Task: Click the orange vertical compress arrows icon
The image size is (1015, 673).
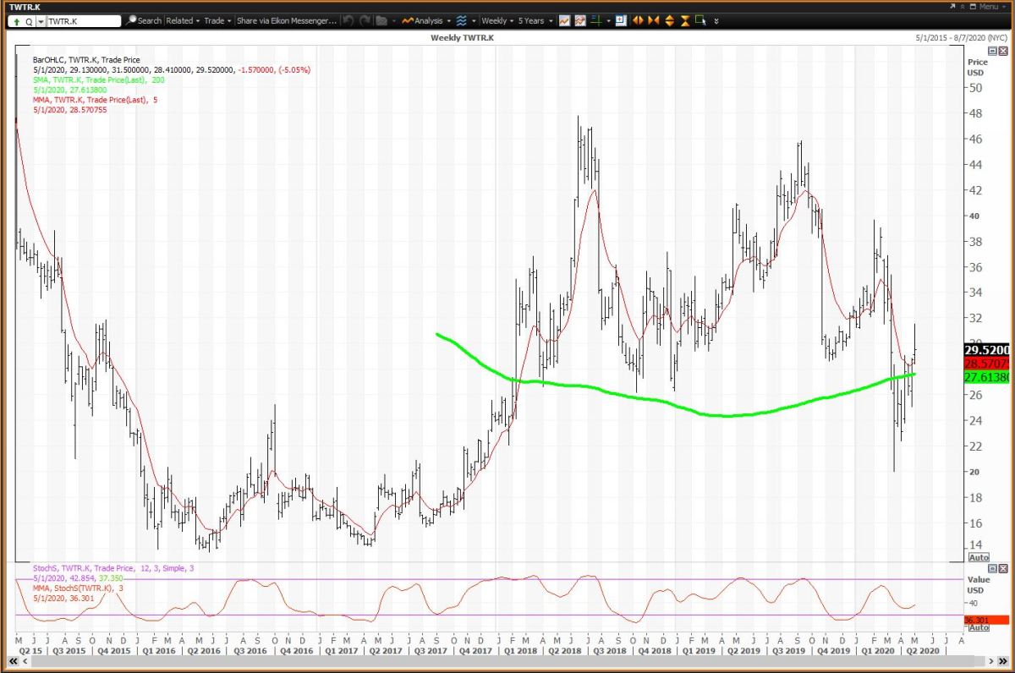Action: [x=684, y=20]
